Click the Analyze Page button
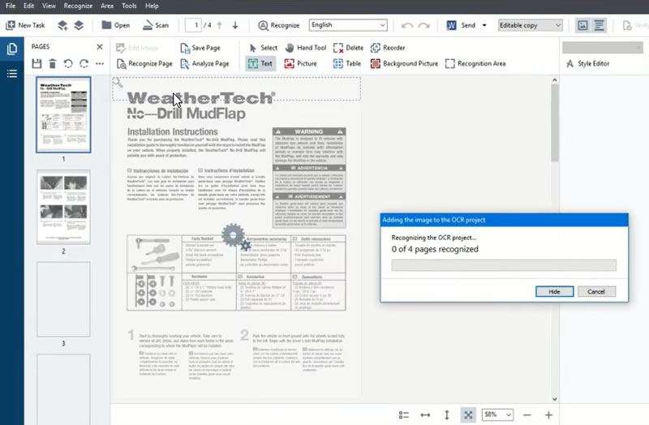 point(205,64)
